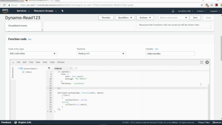Open the Code entry type dropdown
This screenshot has width=222, height=125.
[33, 53]
